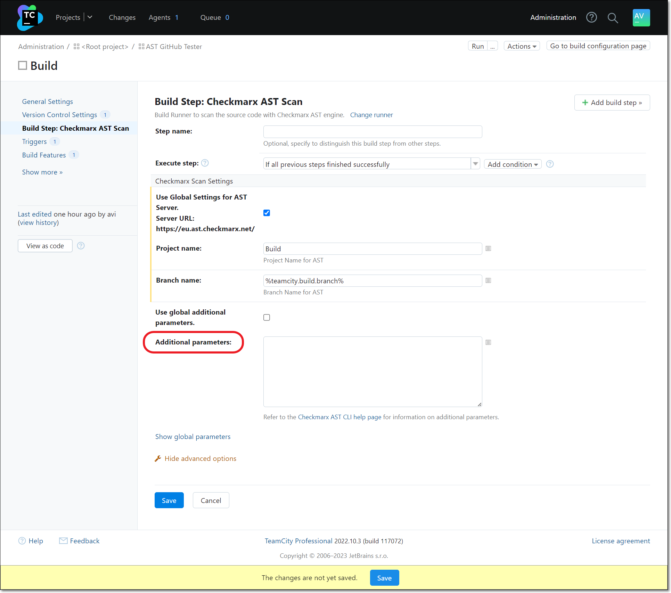The height and width of the screenshot is (593, 671).
Task: Open General Settings in sidebar
Action: pyautogui.click(x=48, y=101)
